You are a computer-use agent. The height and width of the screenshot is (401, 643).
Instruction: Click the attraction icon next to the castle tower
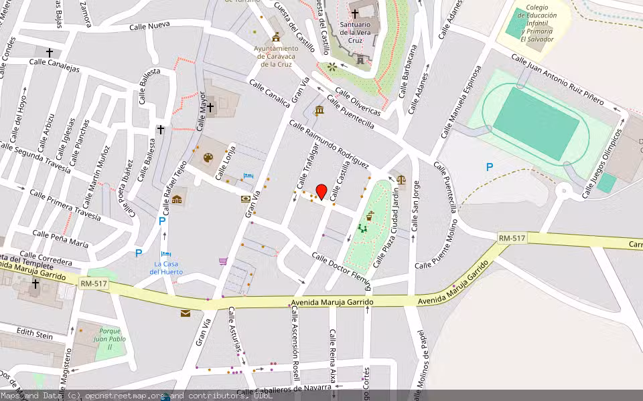[332, 67]
